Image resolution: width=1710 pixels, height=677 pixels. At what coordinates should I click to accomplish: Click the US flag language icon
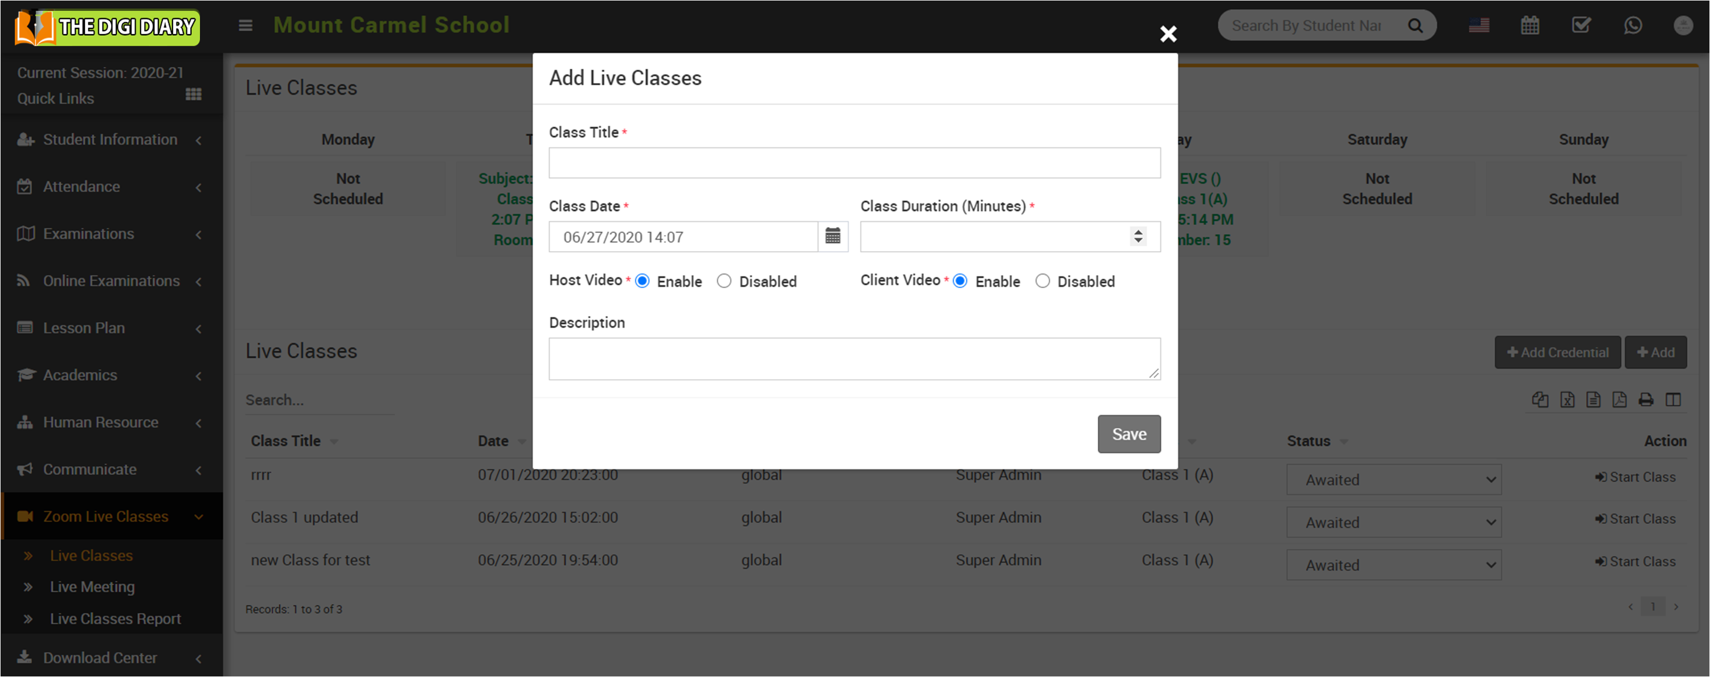(1478, 26)
